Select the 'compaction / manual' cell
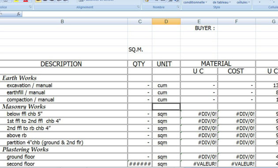 tap(64, 99)
